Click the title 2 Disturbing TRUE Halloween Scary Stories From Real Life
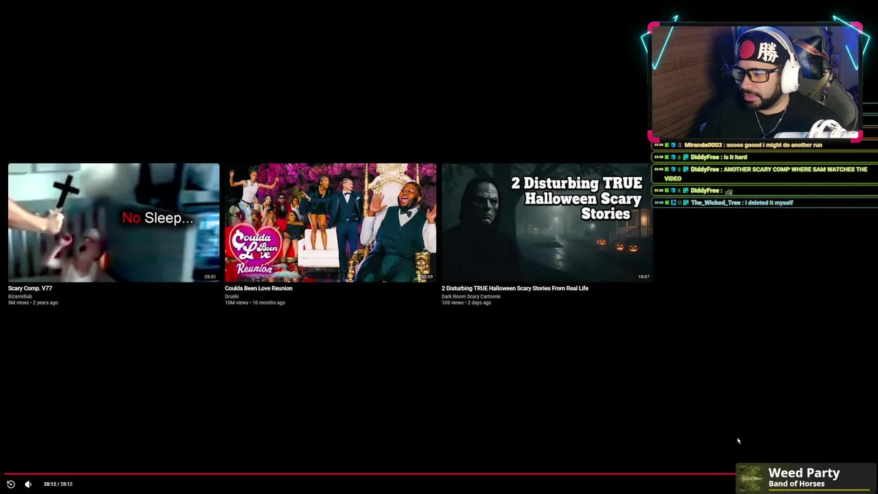This screenshot has width=878, height=494. [515, 288]
